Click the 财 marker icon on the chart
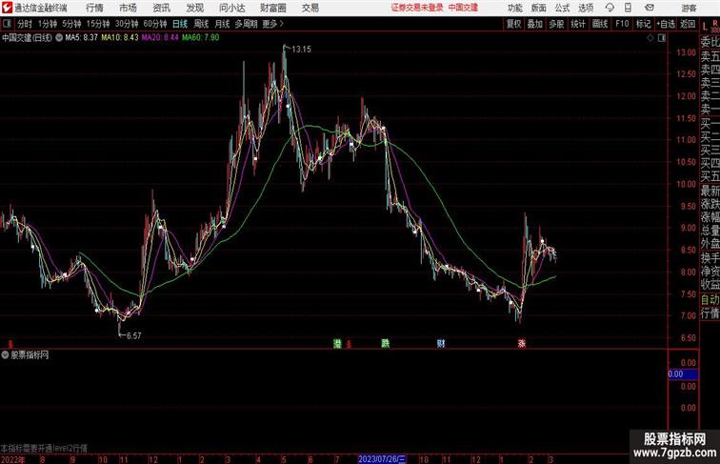This screenshot has width=720, height=464. (441, 343)
